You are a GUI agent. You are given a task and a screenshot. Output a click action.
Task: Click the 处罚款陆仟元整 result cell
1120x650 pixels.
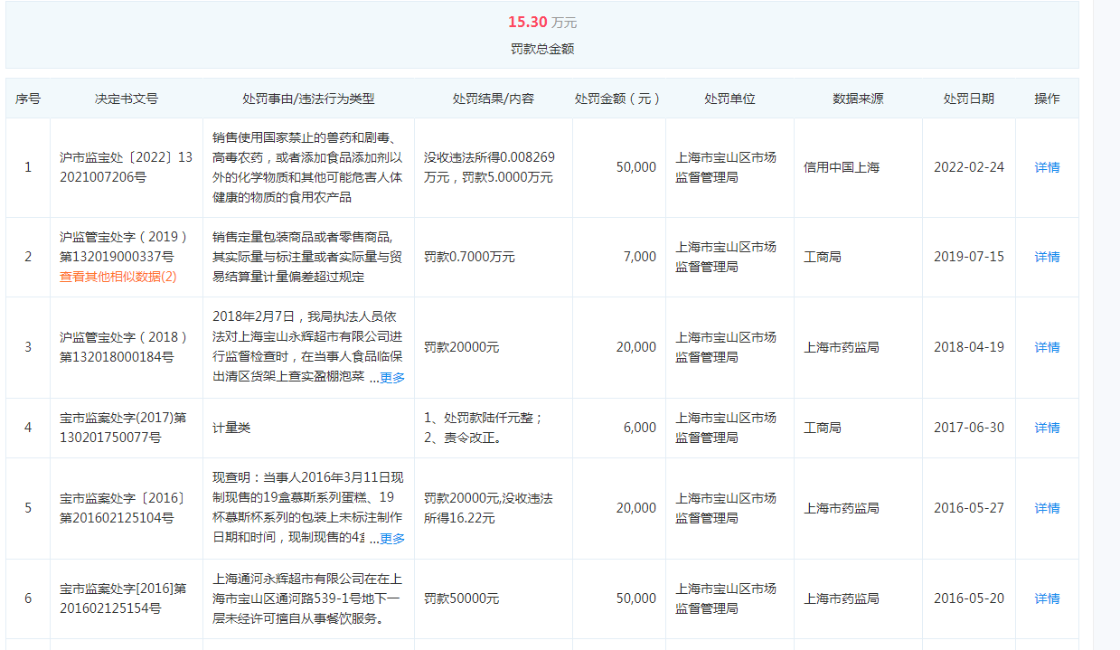click(x=484, y=428)
